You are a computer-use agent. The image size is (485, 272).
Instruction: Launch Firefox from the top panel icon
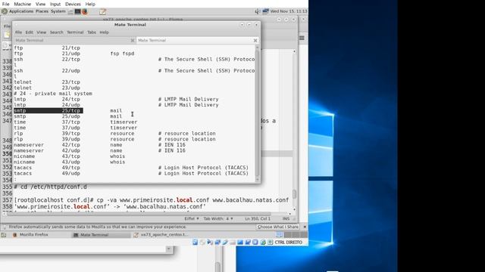(x=84, y=12)
